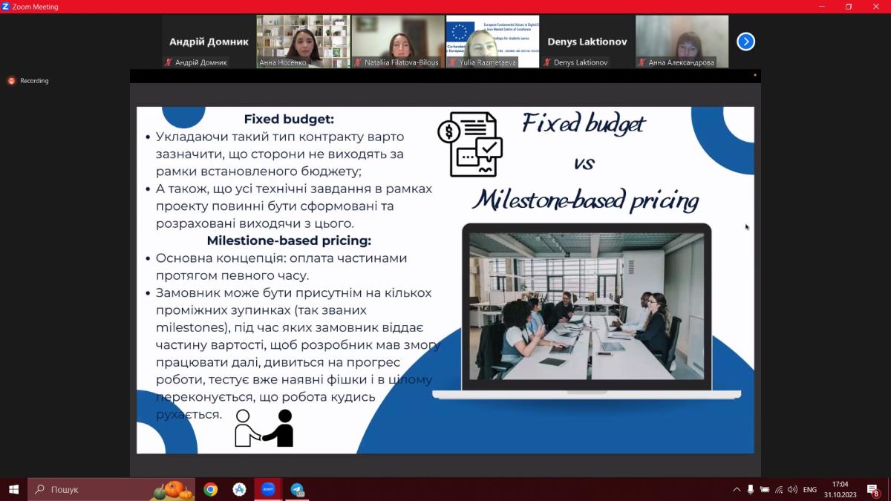Switch to the Zoom taskbar icon
Screen dimensions: 891x501
(268, 489)
